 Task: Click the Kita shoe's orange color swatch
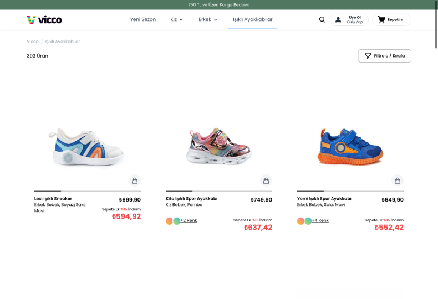coord(169,221)
